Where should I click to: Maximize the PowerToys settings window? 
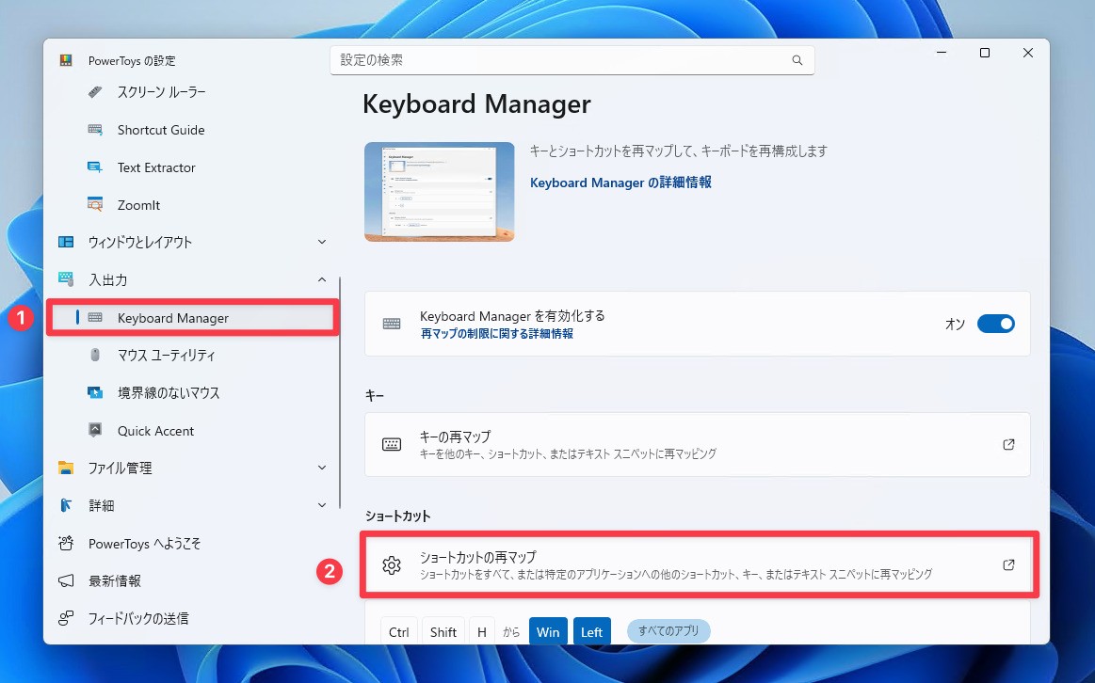coord(985,53)
